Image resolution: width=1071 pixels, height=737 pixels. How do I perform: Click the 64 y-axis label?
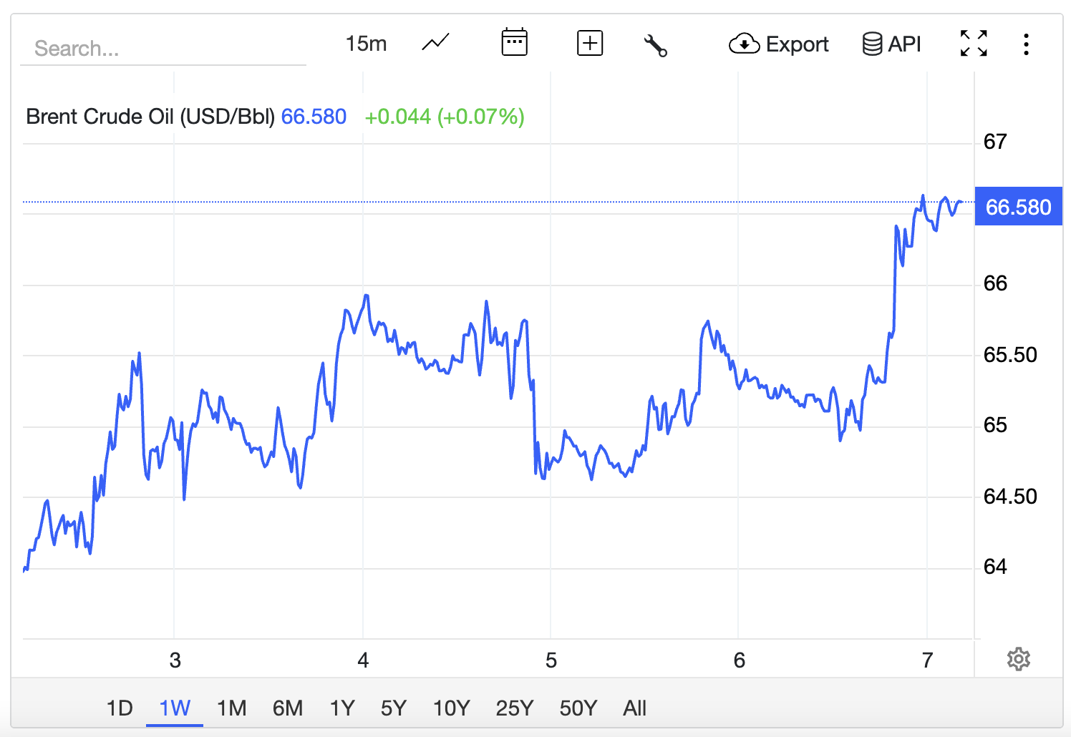995,567
